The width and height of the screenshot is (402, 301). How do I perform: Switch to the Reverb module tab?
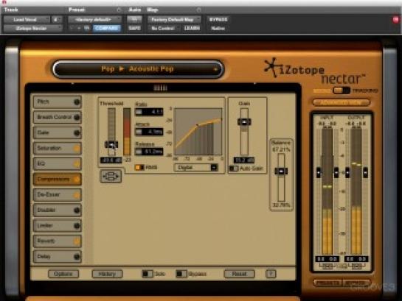tap(58, 241)
